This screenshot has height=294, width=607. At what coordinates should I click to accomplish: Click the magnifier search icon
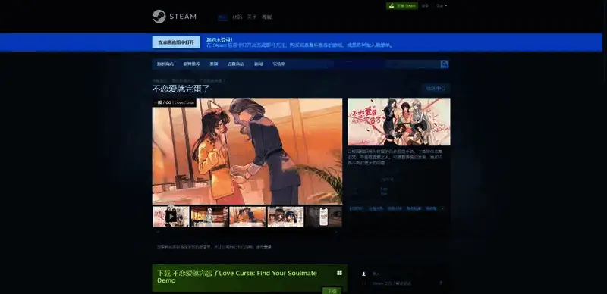click(x=445, y=64)
